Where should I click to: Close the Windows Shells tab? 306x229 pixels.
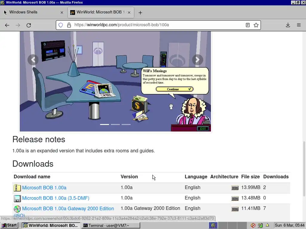click(62, 13)
